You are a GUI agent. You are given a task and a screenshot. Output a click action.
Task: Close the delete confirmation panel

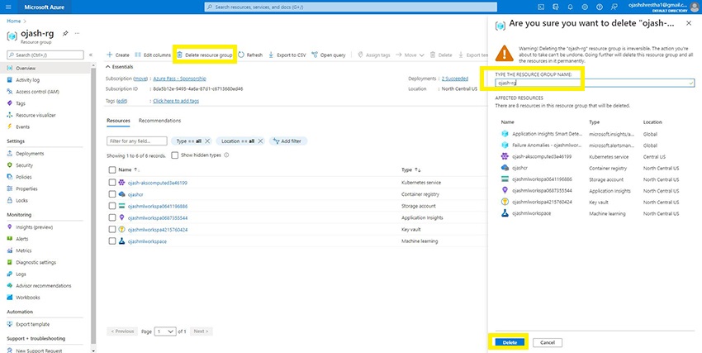pos(689,23)
